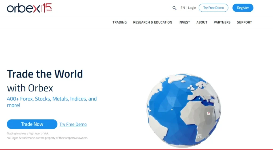Click the search magnifier icon
The height and width of the screenshot is (150, 273).
tap(174, 8)
